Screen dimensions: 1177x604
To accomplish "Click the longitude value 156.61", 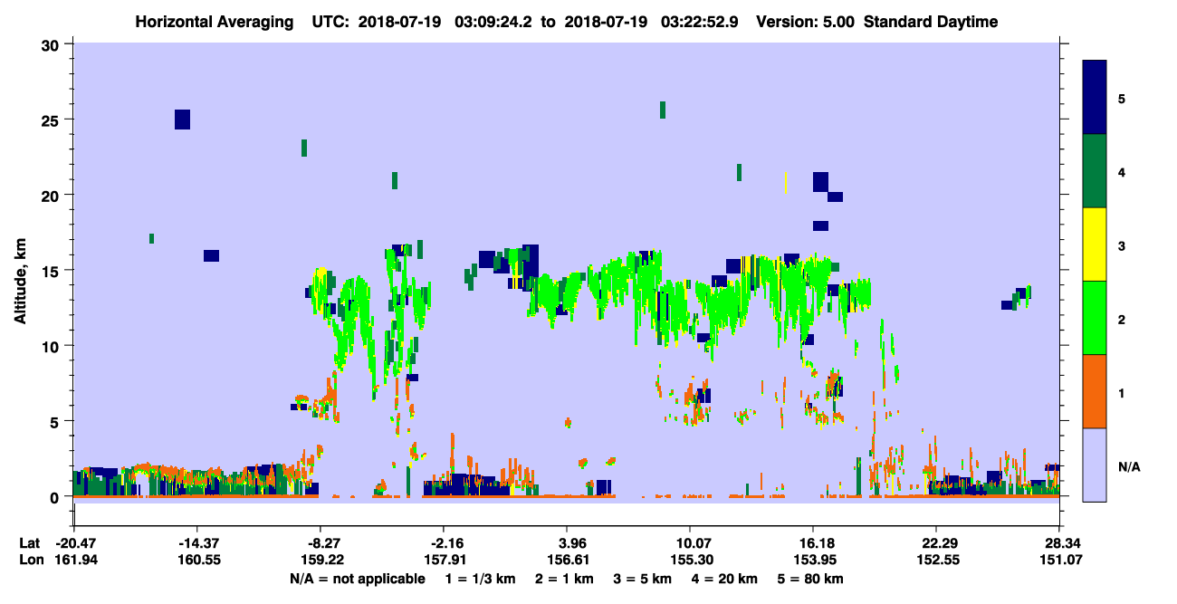I will [567, 560].
